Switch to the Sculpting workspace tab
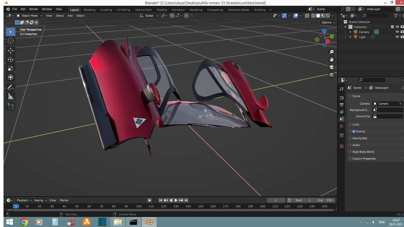The image size is (404, 227). click(106, 10)
